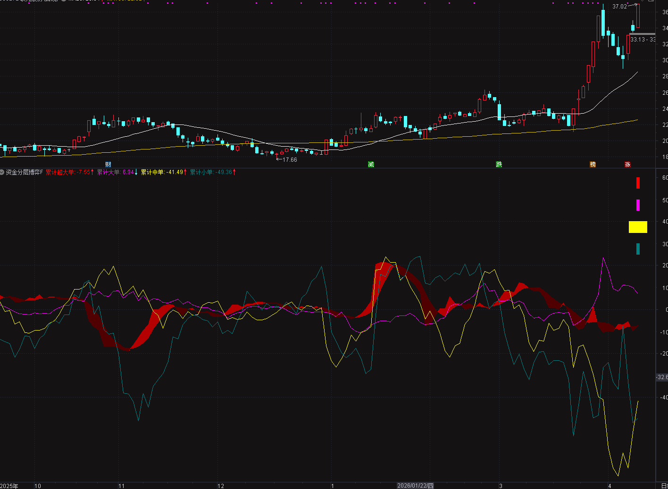Screen dimensions: 668x489
Task: Click the blue 财 event marker
Action: pyautogui.click(x=108, y=164)
